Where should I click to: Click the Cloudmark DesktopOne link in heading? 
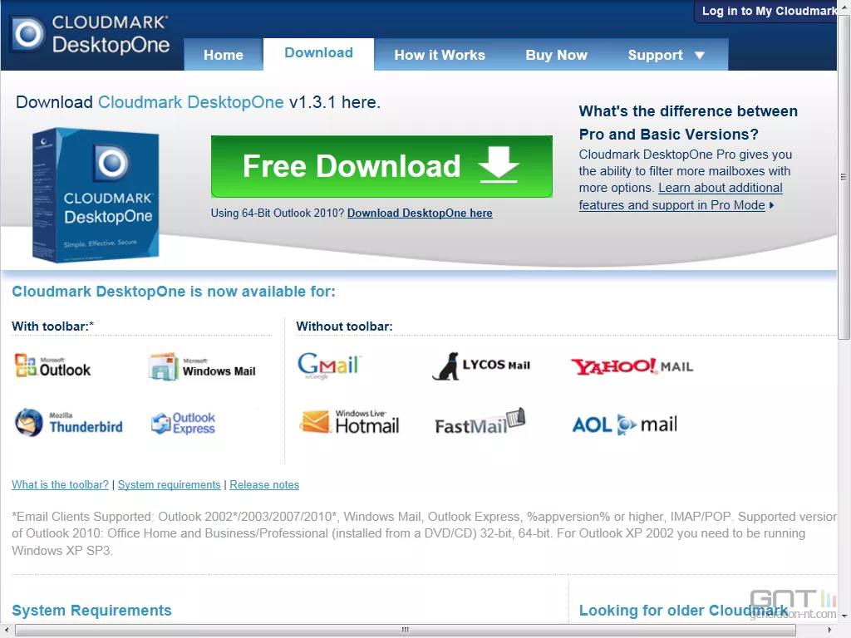[x=190, y=102]
